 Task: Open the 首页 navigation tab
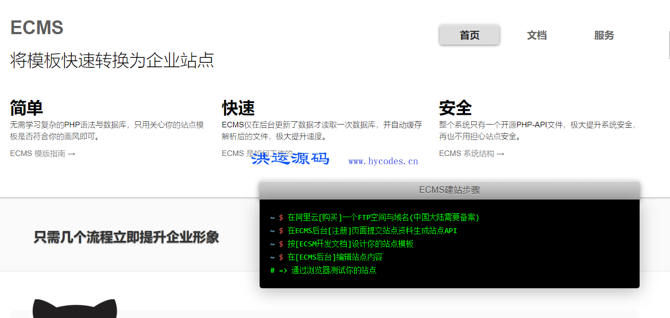(469, 35)
